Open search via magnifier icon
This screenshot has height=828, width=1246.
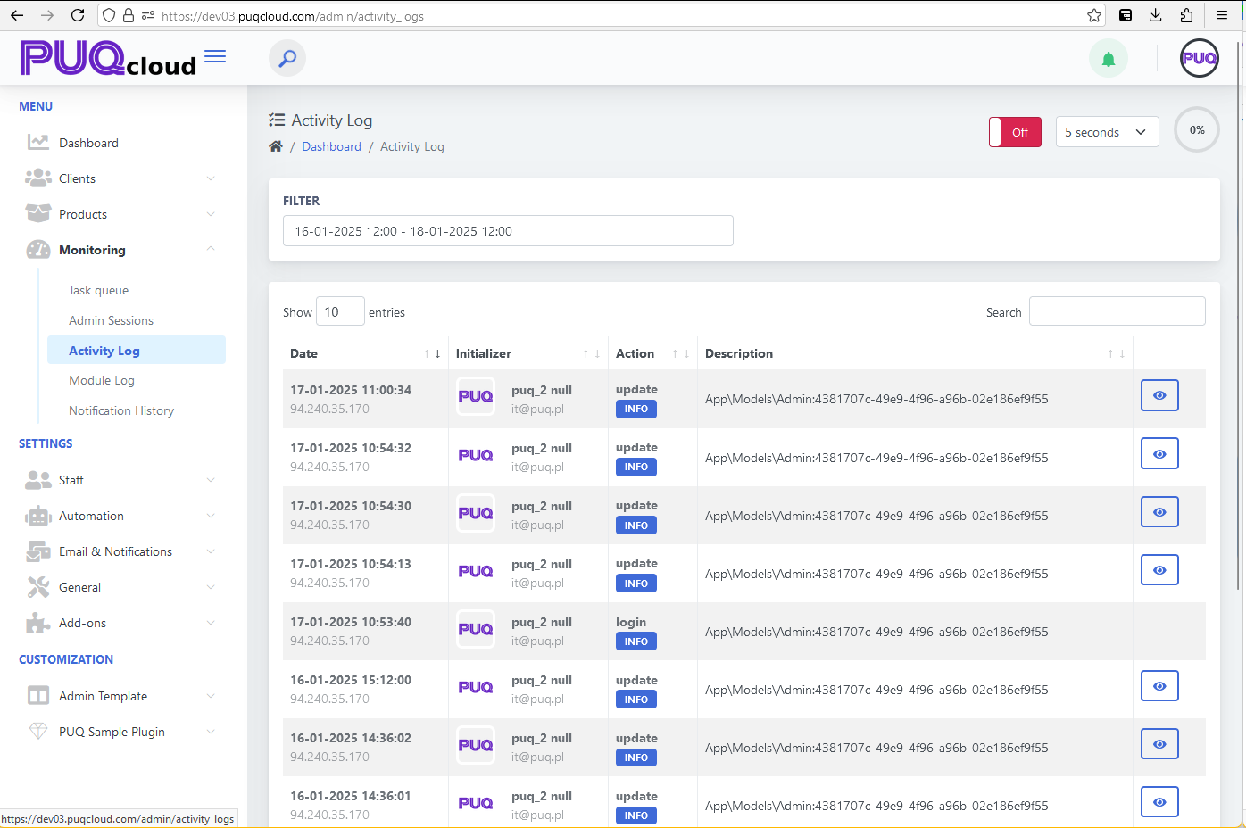point(287,59)
